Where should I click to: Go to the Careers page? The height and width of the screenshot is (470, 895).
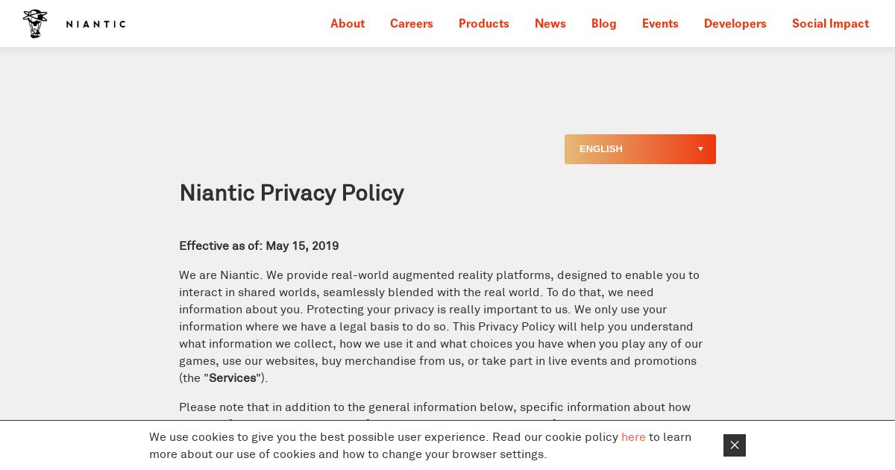pos(411,24)
